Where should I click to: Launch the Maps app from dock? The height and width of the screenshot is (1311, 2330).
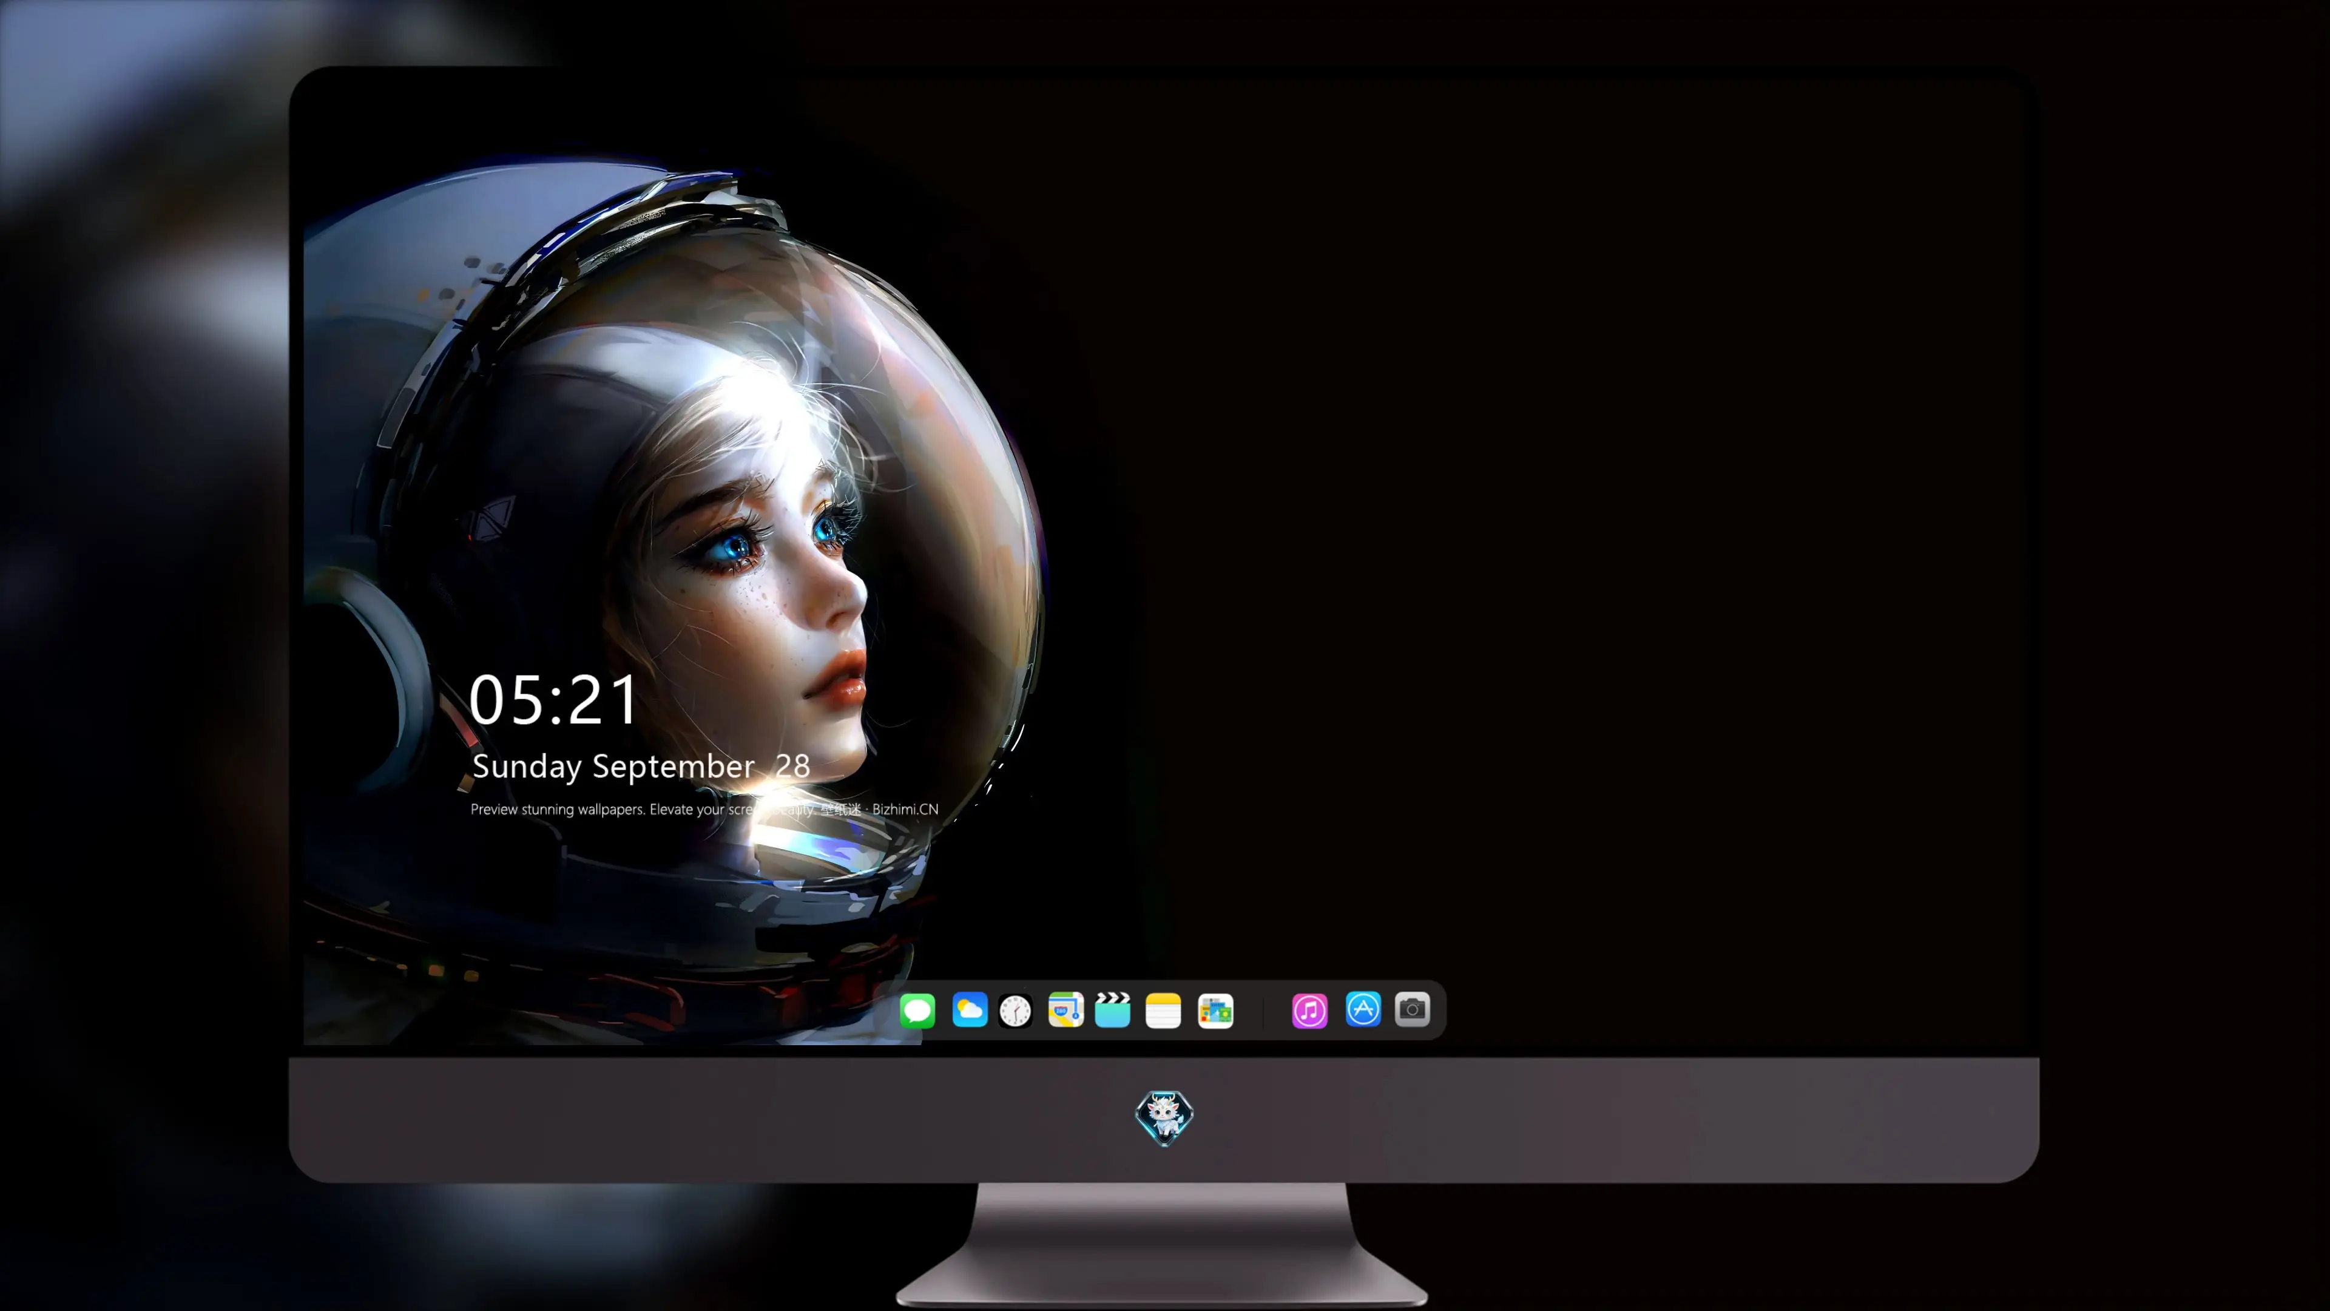1065,1010
